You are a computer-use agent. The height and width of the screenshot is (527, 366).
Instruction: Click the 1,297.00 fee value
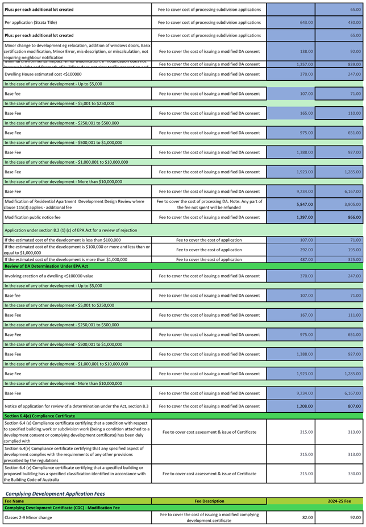tap(305, 218)
